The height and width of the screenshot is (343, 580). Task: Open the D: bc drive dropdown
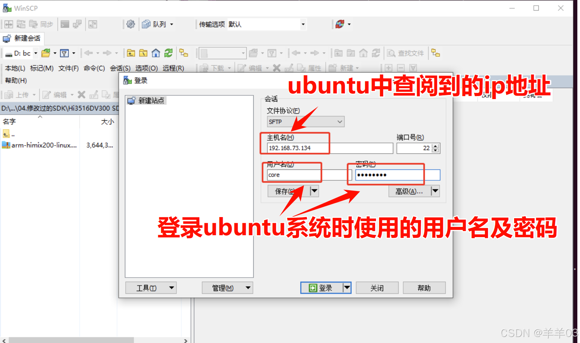36,53
